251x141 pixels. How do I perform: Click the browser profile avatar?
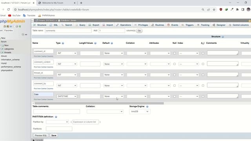point(248,9)
